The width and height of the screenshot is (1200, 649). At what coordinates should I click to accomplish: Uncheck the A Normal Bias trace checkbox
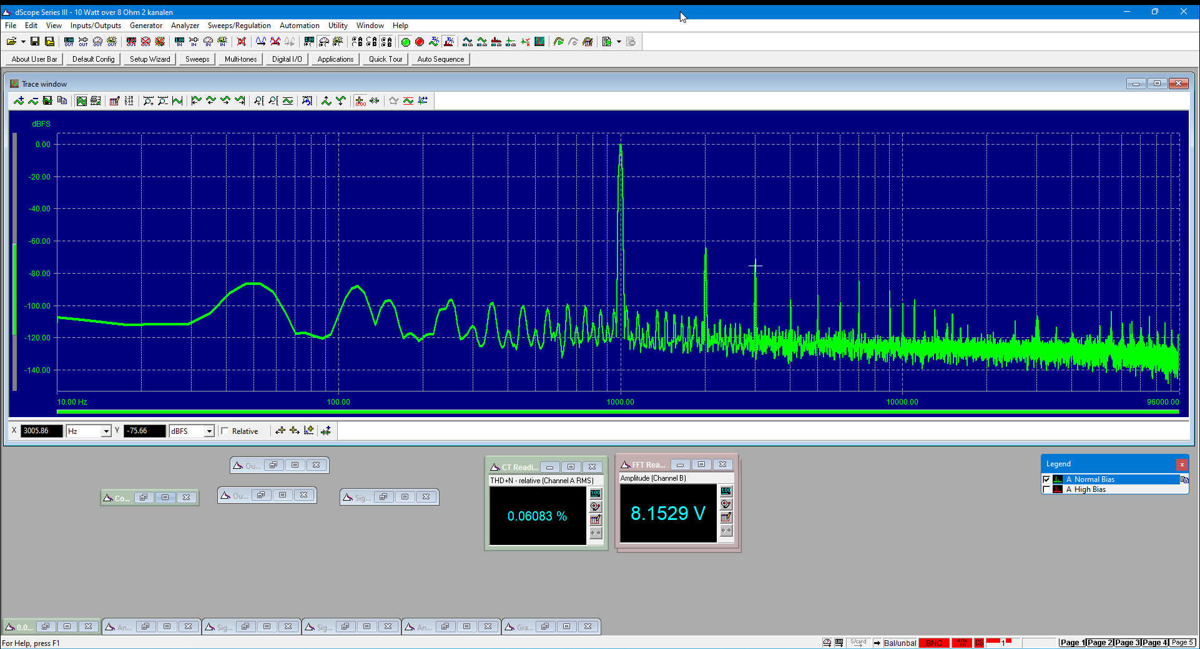1047,479
